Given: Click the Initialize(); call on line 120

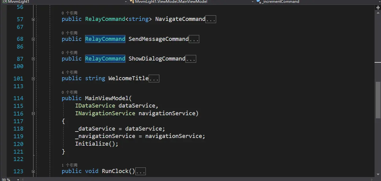Looking at the screenshot, I should 97,144.
